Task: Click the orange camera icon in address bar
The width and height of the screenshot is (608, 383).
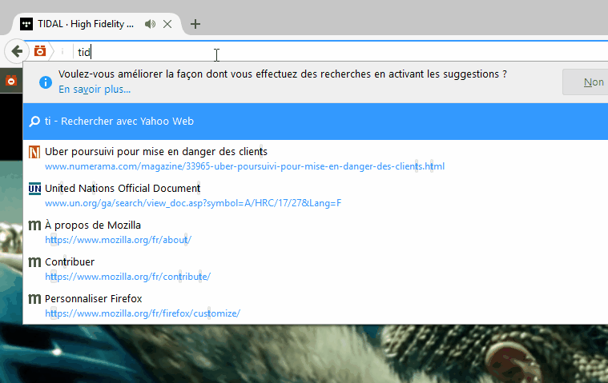Action: pos(40,50)
